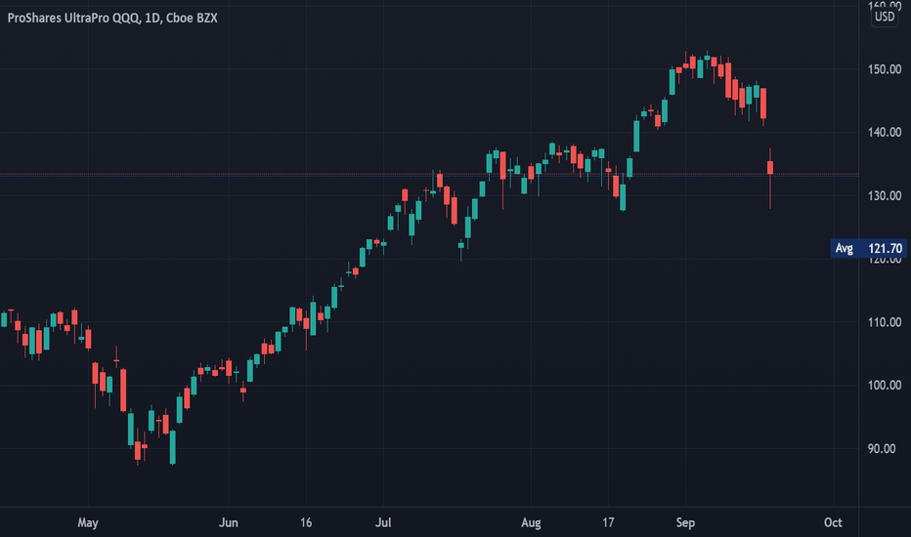Click the Oct label on time axis
Image resolution: width=911 pixels, height=537 pixels.
point(833,522)
